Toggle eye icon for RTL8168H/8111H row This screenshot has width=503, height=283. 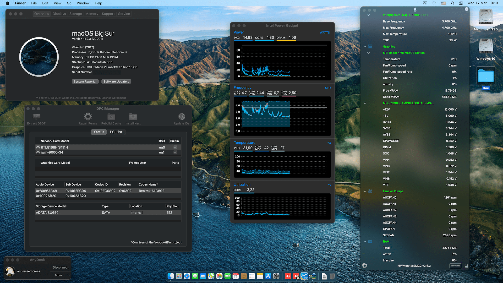pyautogui.click(x=38, y=147)
